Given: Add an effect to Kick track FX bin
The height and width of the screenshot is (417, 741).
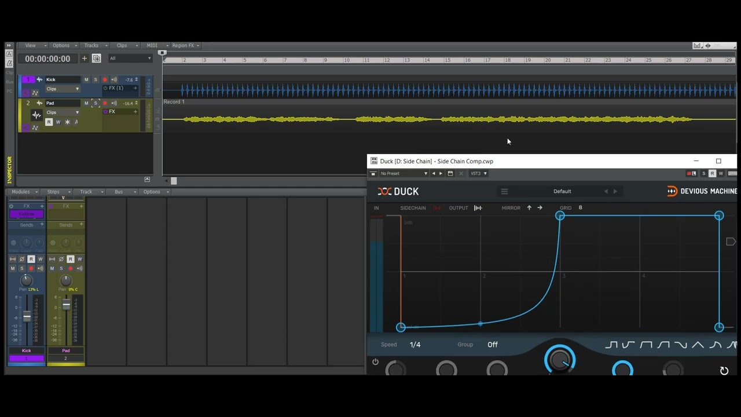Looking at the screenshot, I should coord(135,88).
